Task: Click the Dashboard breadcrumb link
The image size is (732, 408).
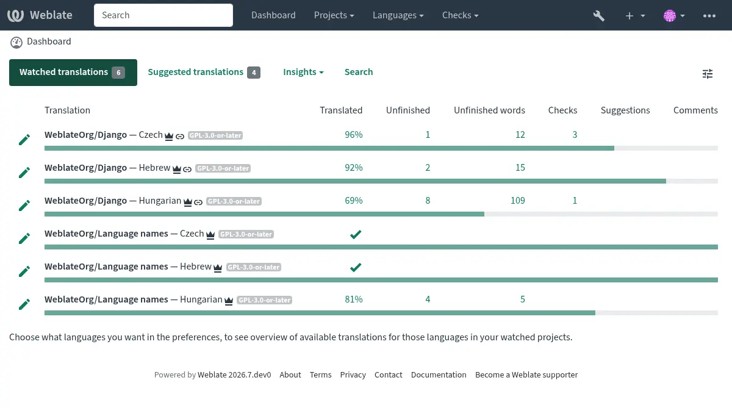Action: (49, 41)
